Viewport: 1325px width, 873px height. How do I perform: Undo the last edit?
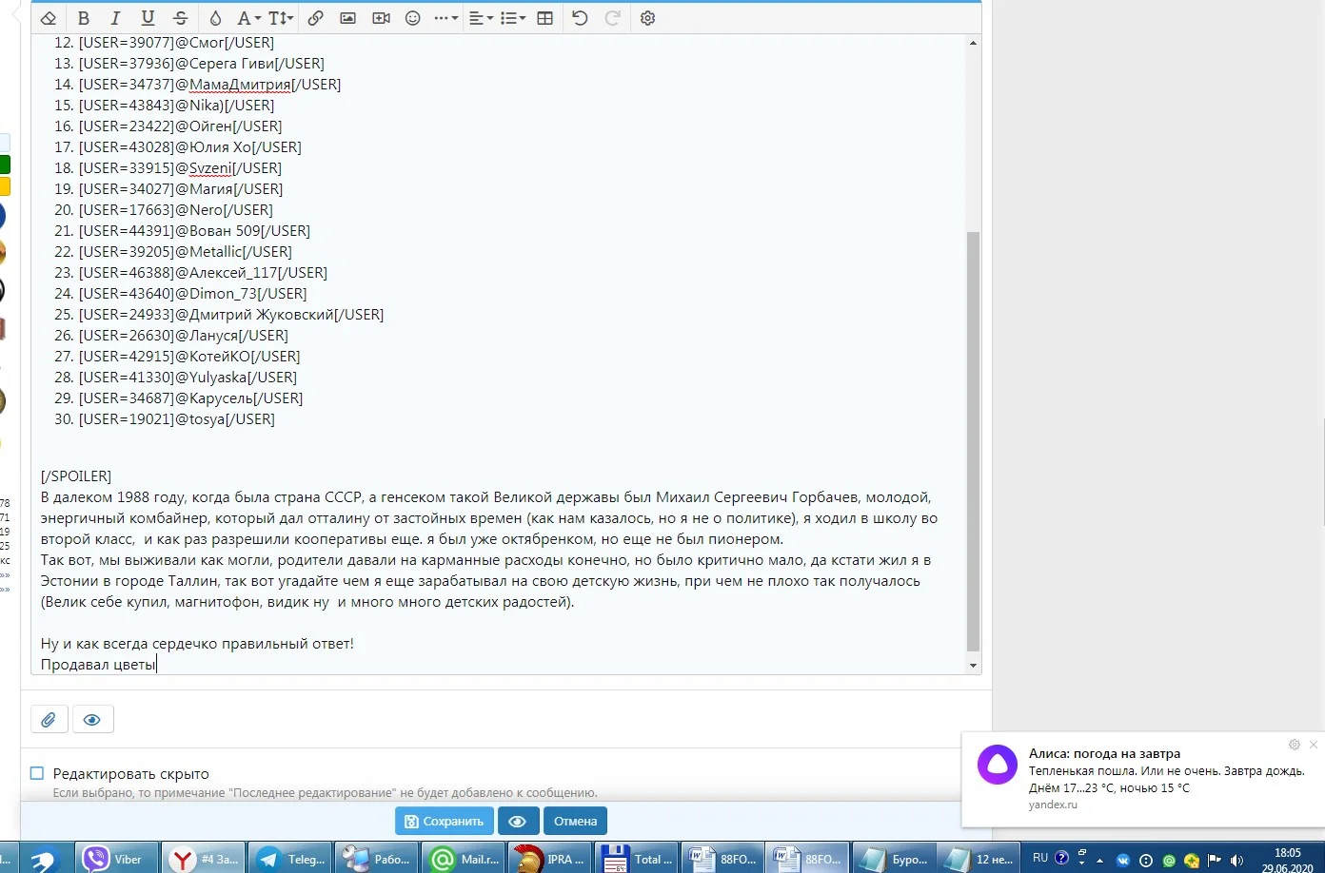pyautogui.click(x=580, y=17)
